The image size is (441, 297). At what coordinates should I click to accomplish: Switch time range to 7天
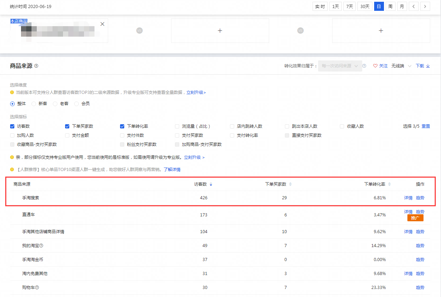[x=349, y=6]
